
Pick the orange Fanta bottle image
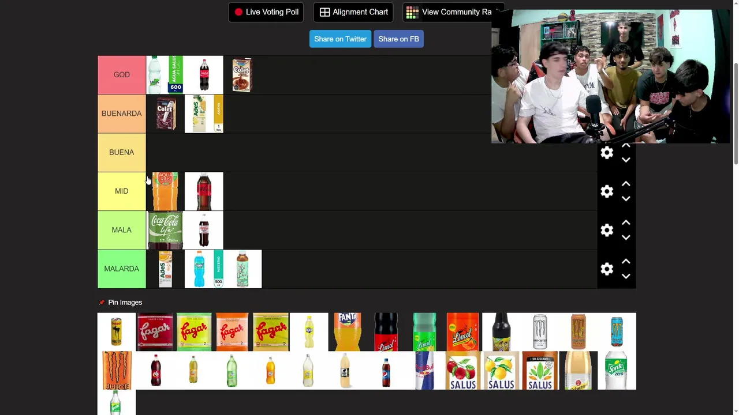point(348,332)
